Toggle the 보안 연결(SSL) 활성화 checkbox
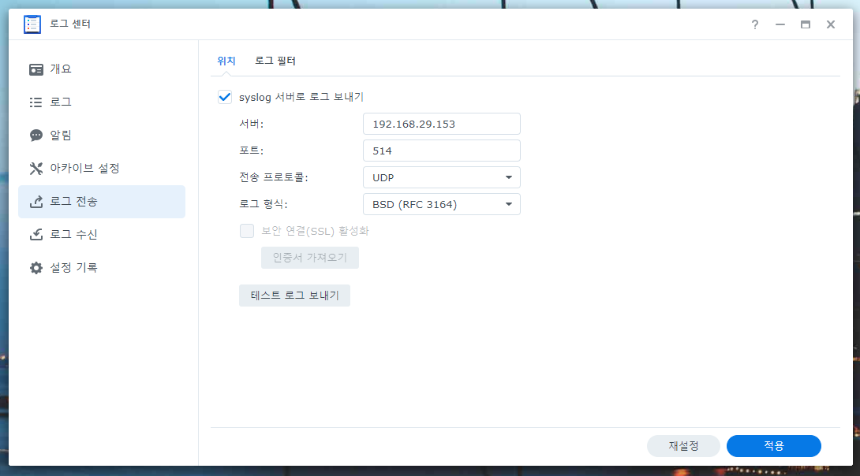This screenshot has height=476, width=860. [x=247, y=231]
